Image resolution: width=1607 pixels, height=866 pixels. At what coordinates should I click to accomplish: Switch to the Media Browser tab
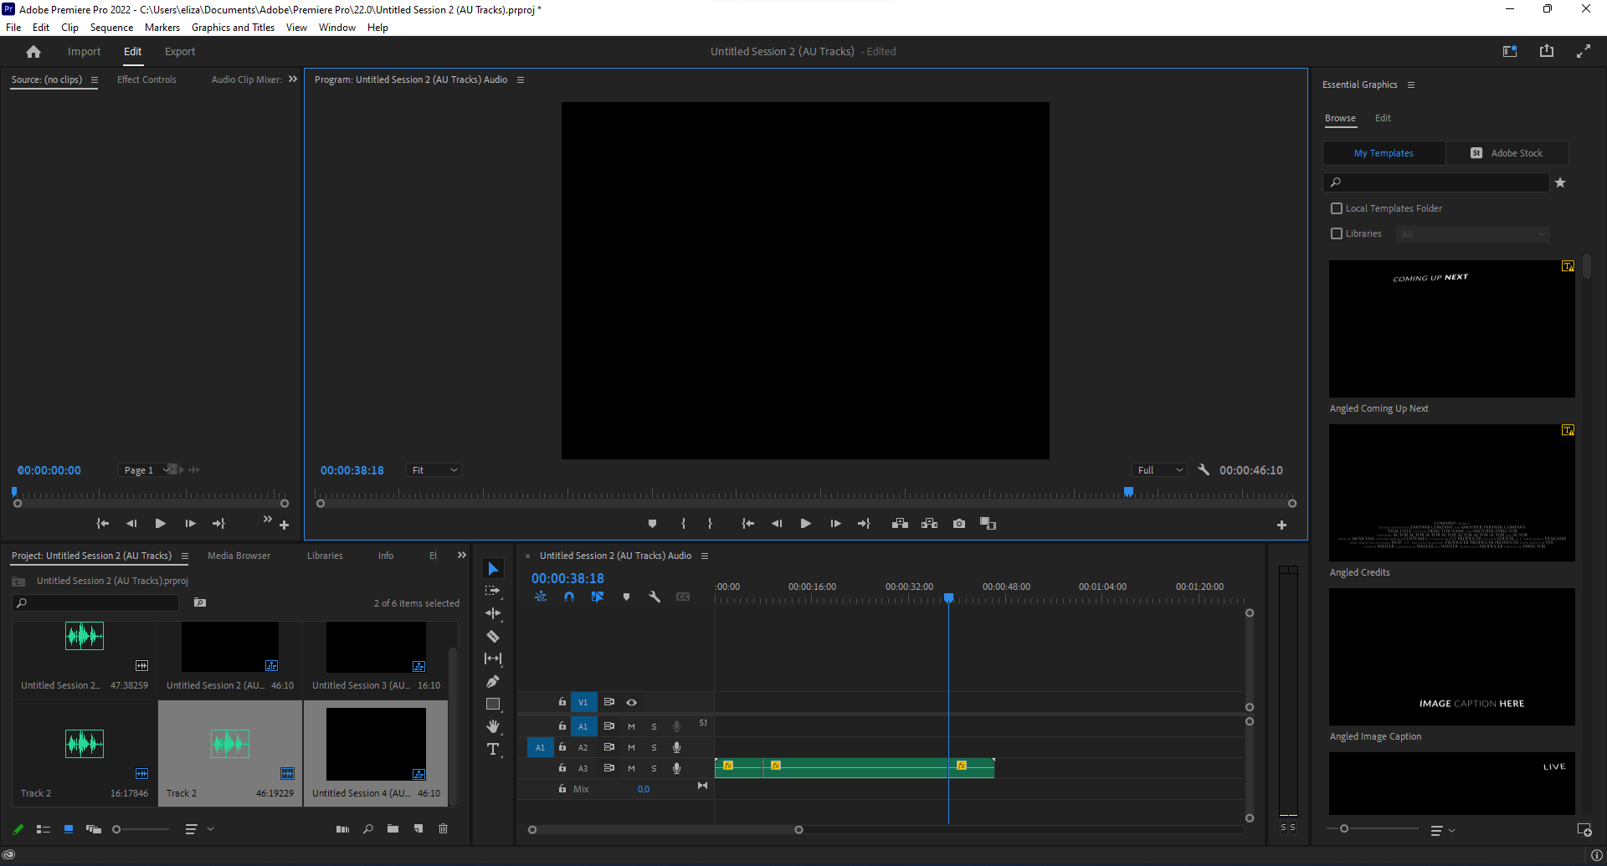[239, 556]
